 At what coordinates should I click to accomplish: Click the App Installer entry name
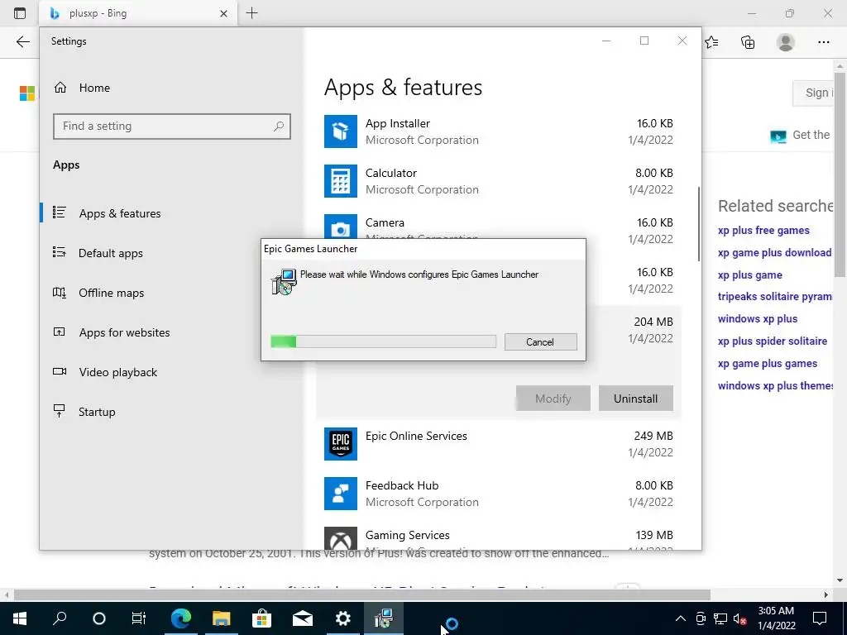398,123
